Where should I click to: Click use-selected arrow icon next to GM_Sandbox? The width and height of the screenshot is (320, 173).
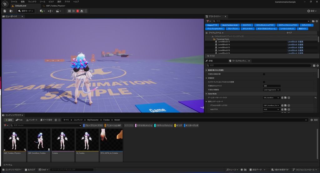click(282, 98)
